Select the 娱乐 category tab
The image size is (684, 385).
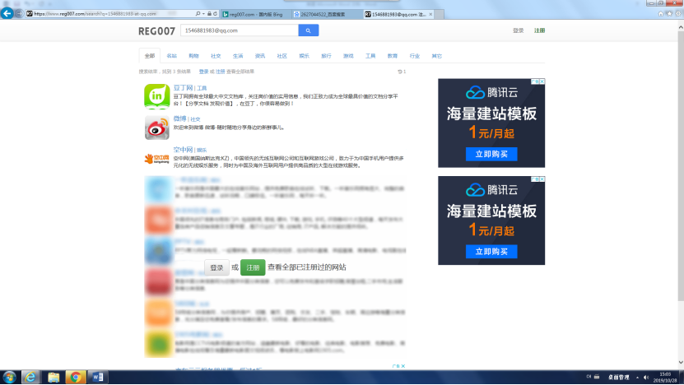(x=304, y=56)
